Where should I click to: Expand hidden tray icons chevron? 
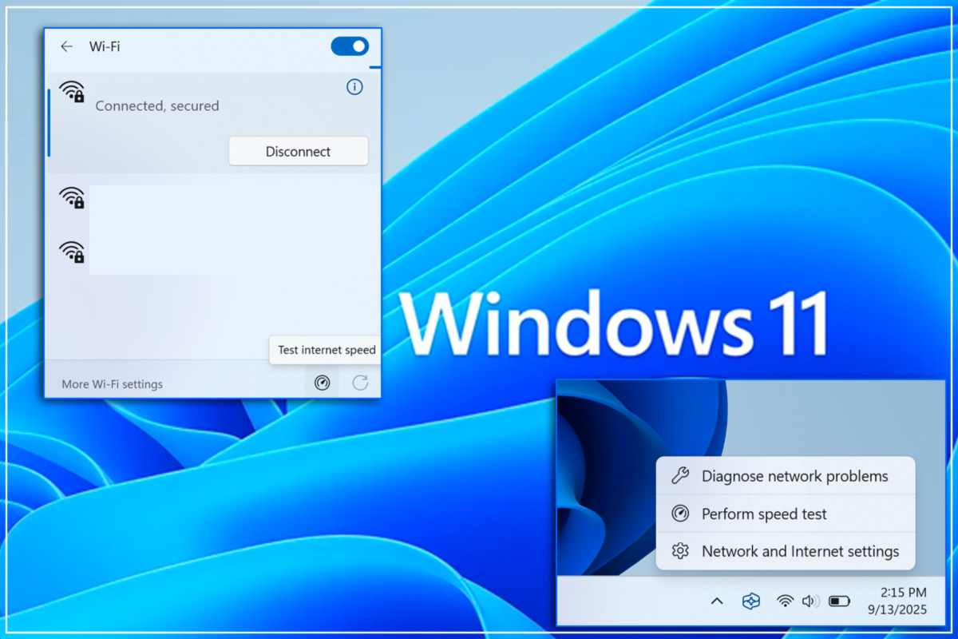(717, 601)
